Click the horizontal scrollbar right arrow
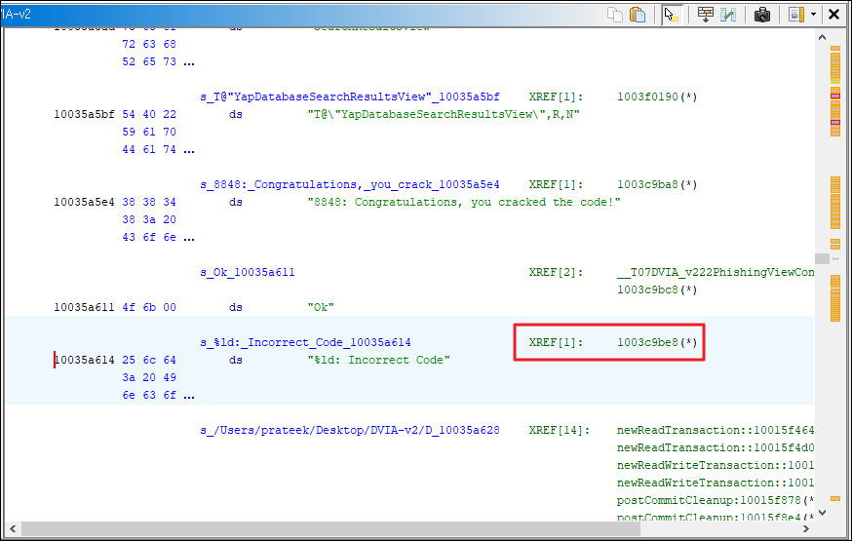 [x=806, y=528]
